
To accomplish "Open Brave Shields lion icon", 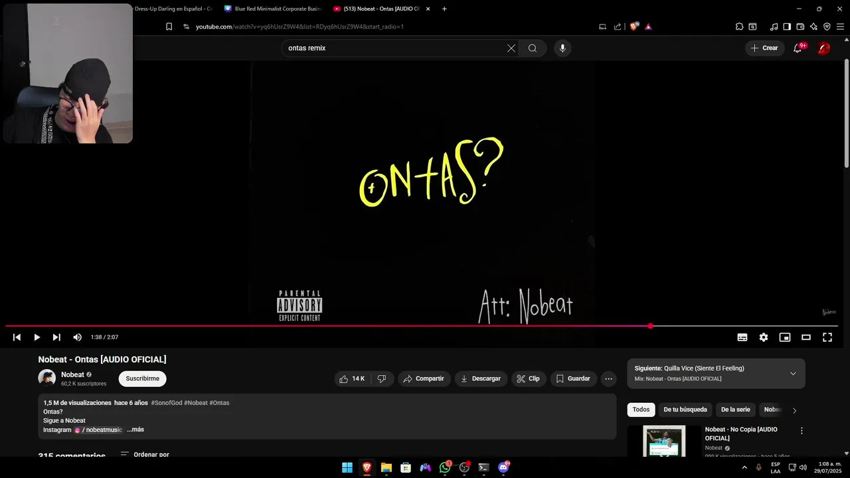I will pos(634,27).
